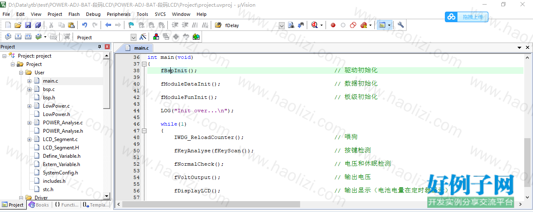Create a new file with toolbar icon
The image size is (533, 212).
point(8,25)
